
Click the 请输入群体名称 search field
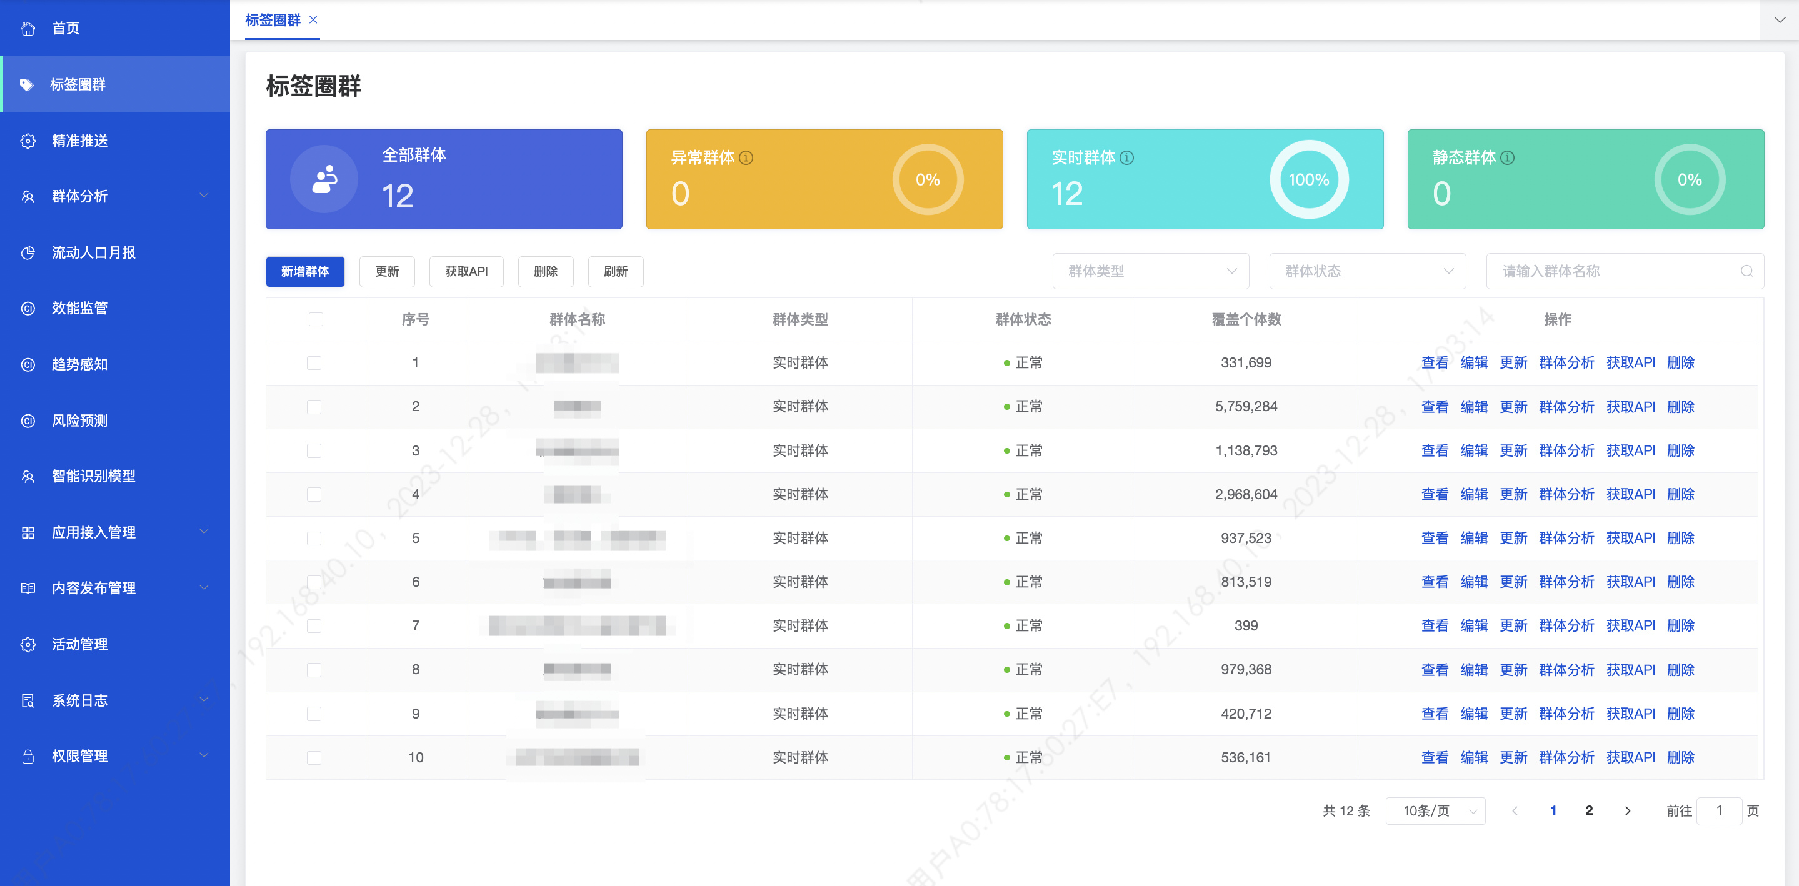(1625, 271)
